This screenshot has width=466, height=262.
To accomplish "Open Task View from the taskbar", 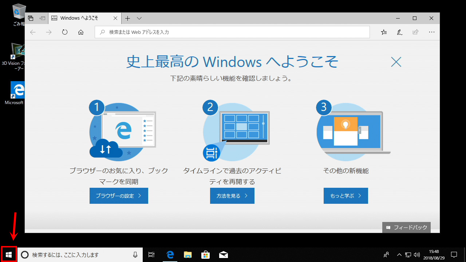I will (151, 255).
